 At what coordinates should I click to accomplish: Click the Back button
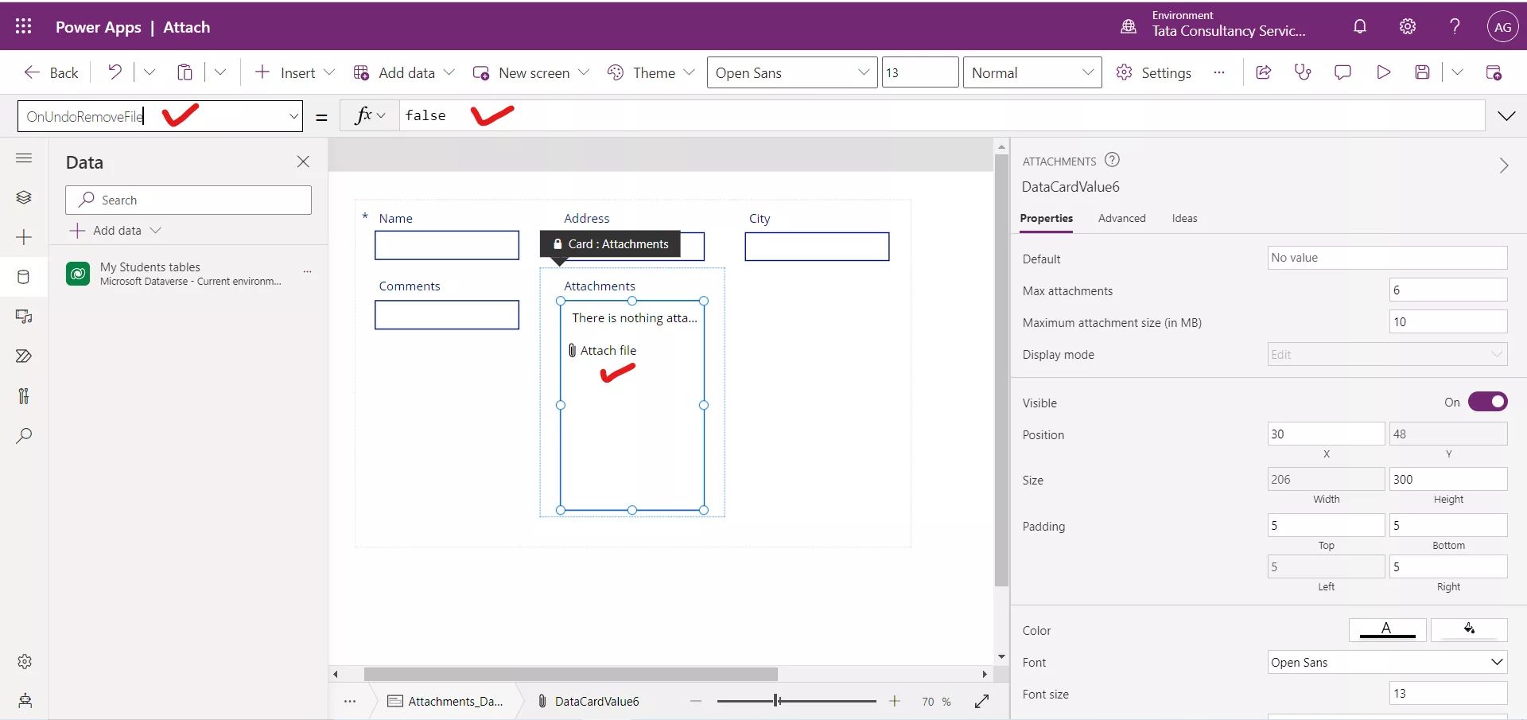tap(50, 72)
